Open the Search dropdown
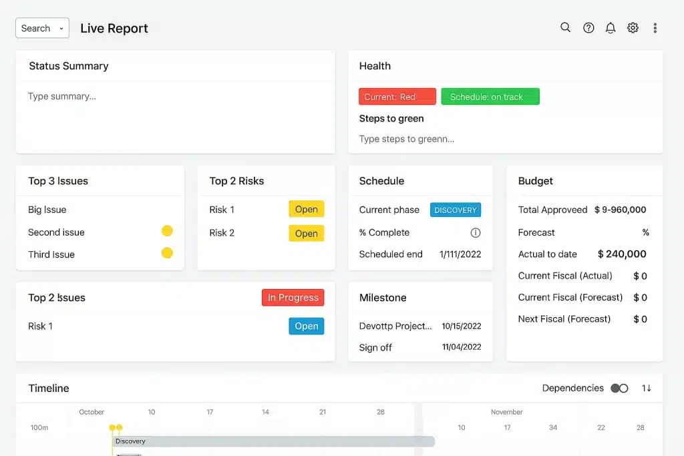Image resolution: width=684 pixels, height=456 pixels. coord(42,28)
